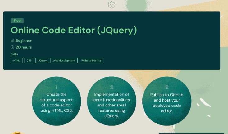
Task: Click step 3 circle about publishing to GitHub
Action: click(167, 101)
